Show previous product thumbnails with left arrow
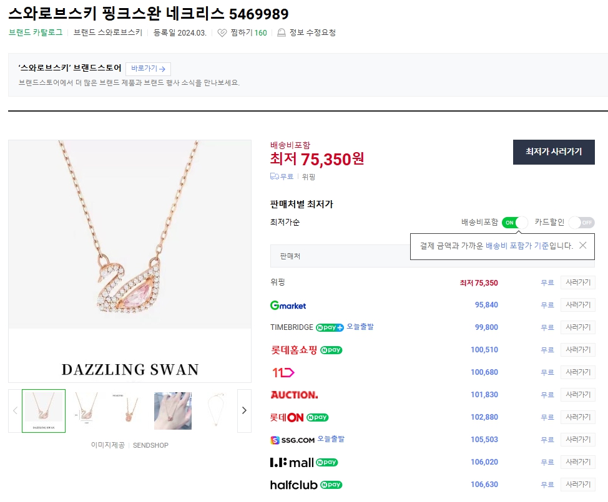608x502 pixels. pyautogui.click(x=15, y=410)
